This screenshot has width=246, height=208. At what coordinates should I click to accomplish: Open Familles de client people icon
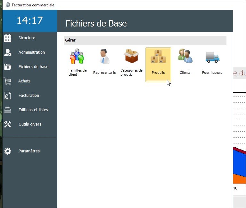77,56
